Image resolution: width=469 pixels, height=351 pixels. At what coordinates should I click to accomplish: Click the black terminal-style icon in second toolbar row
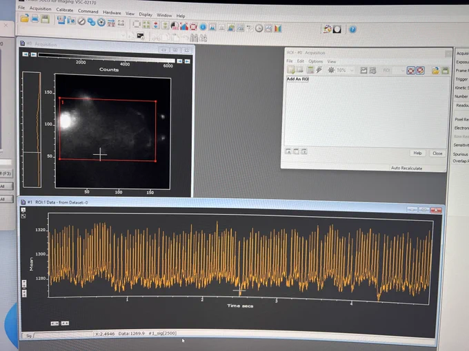(x=140, y=36)
